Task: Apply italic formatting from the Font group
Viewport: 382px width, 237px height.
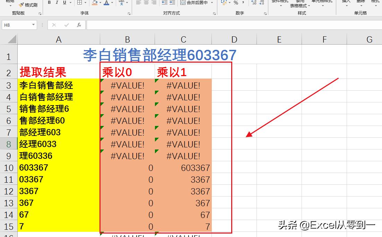Action: 57,3
